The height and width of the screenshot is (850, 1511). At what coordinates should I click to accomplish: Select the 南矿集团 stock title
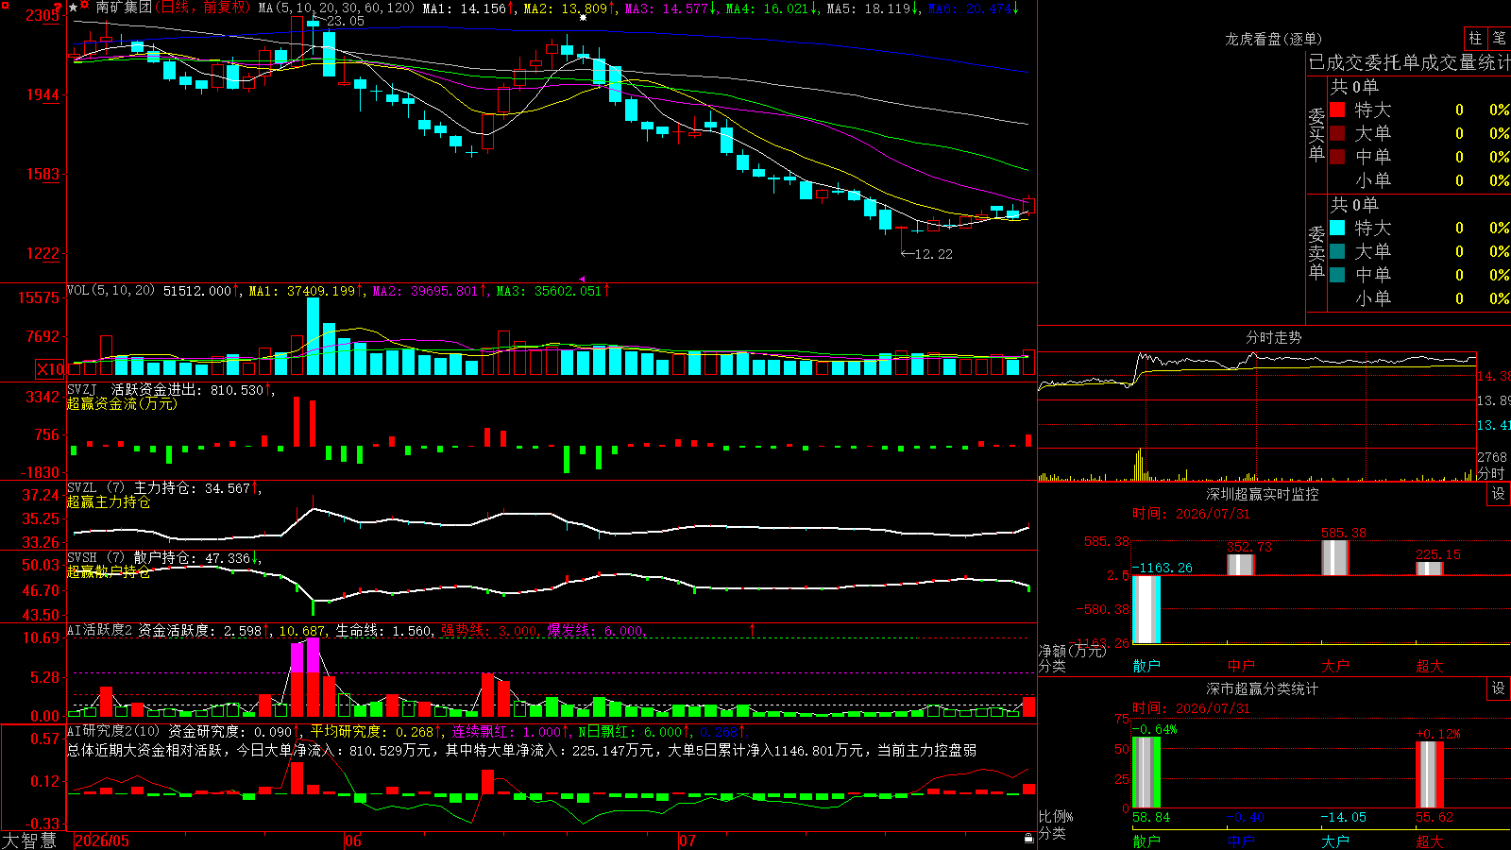tap(124, 8)
